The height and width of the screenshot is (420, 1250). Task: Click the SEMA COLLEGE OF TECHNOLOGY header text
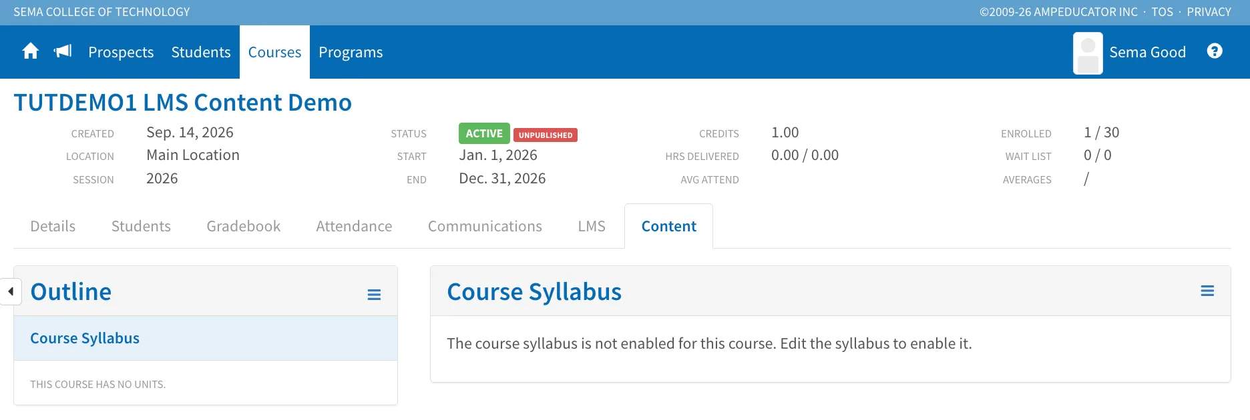point(101,12)
